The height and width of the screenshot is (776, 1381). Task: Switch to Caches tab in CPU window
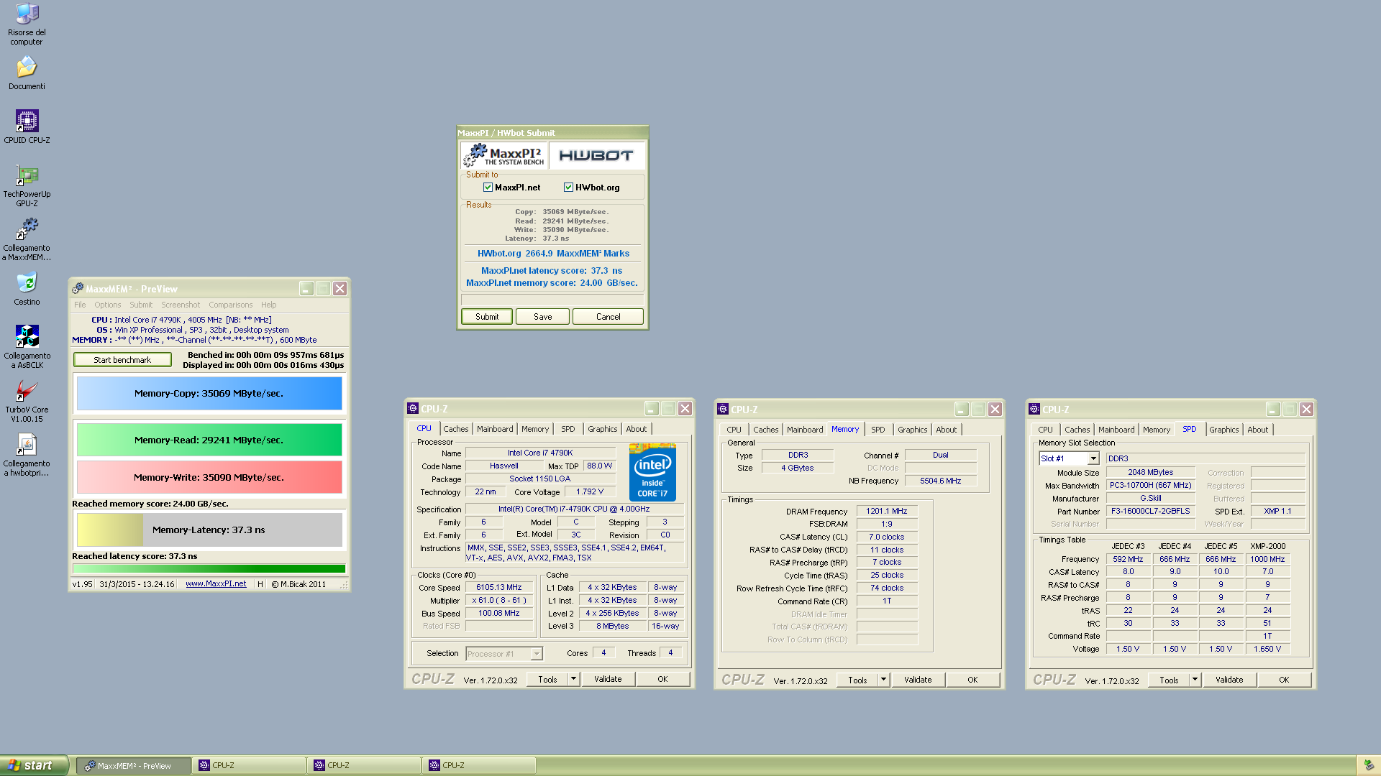(456, 429)
